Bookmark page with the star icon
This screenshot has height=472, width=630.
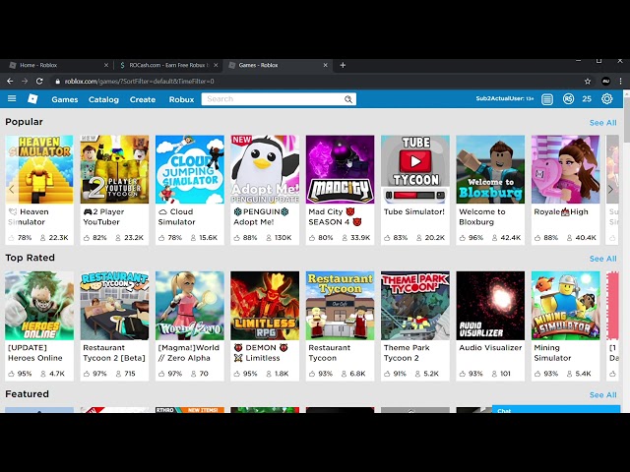click(x=588, y=82)
